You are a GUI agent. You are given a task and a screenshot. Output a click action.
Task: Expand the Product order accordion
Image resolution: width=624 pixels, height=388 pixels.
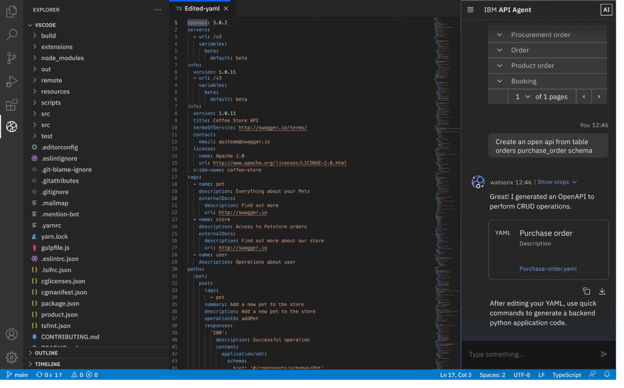click(x=547, y=66)
